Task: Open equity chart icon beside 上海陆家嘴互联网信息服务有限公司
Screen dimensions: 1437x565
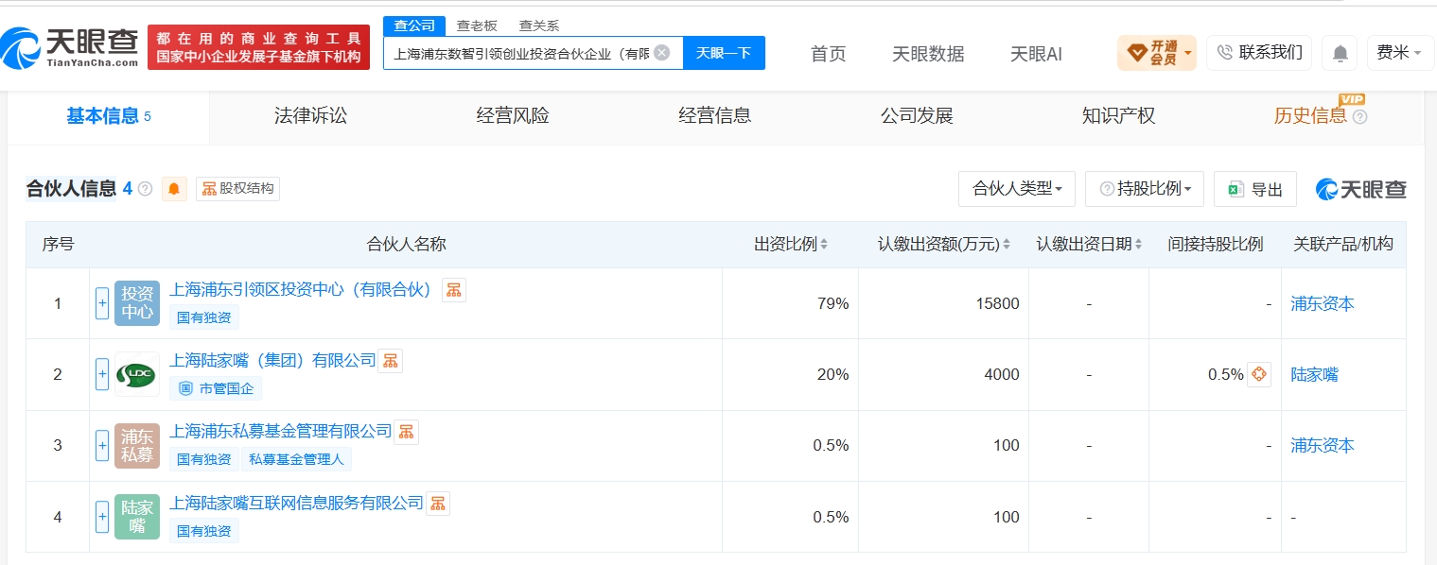Action: coord(438,504)
